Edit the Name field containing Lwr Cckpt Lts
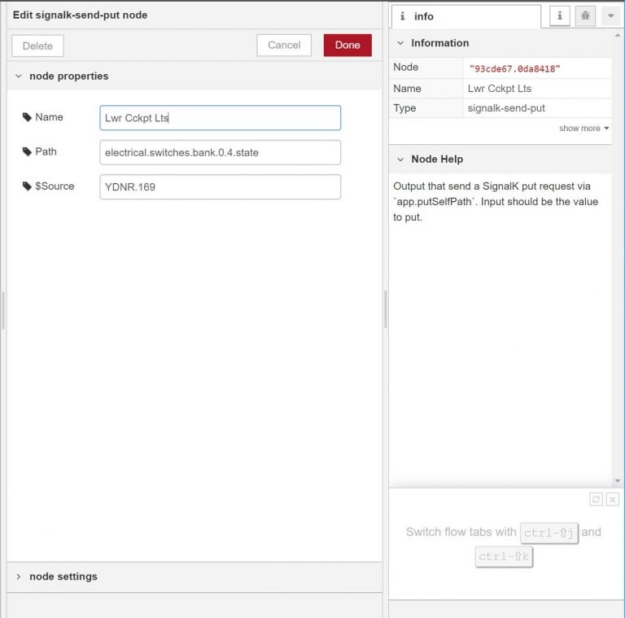625x618 pixels. pos(220,117)
